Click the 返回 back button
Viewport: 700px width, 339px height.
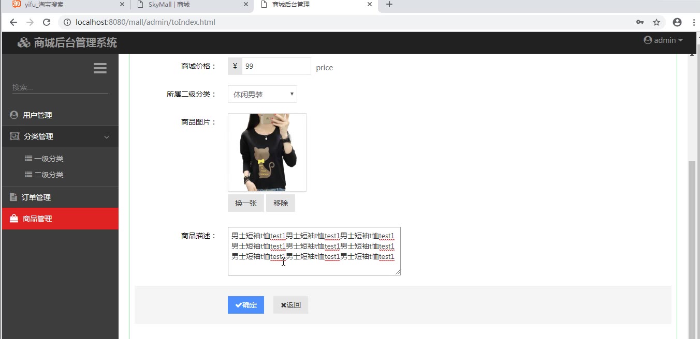(290, 305)
